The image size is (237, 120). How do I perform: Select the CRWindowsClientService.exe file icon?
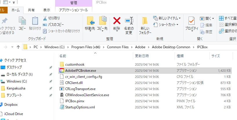62,95
